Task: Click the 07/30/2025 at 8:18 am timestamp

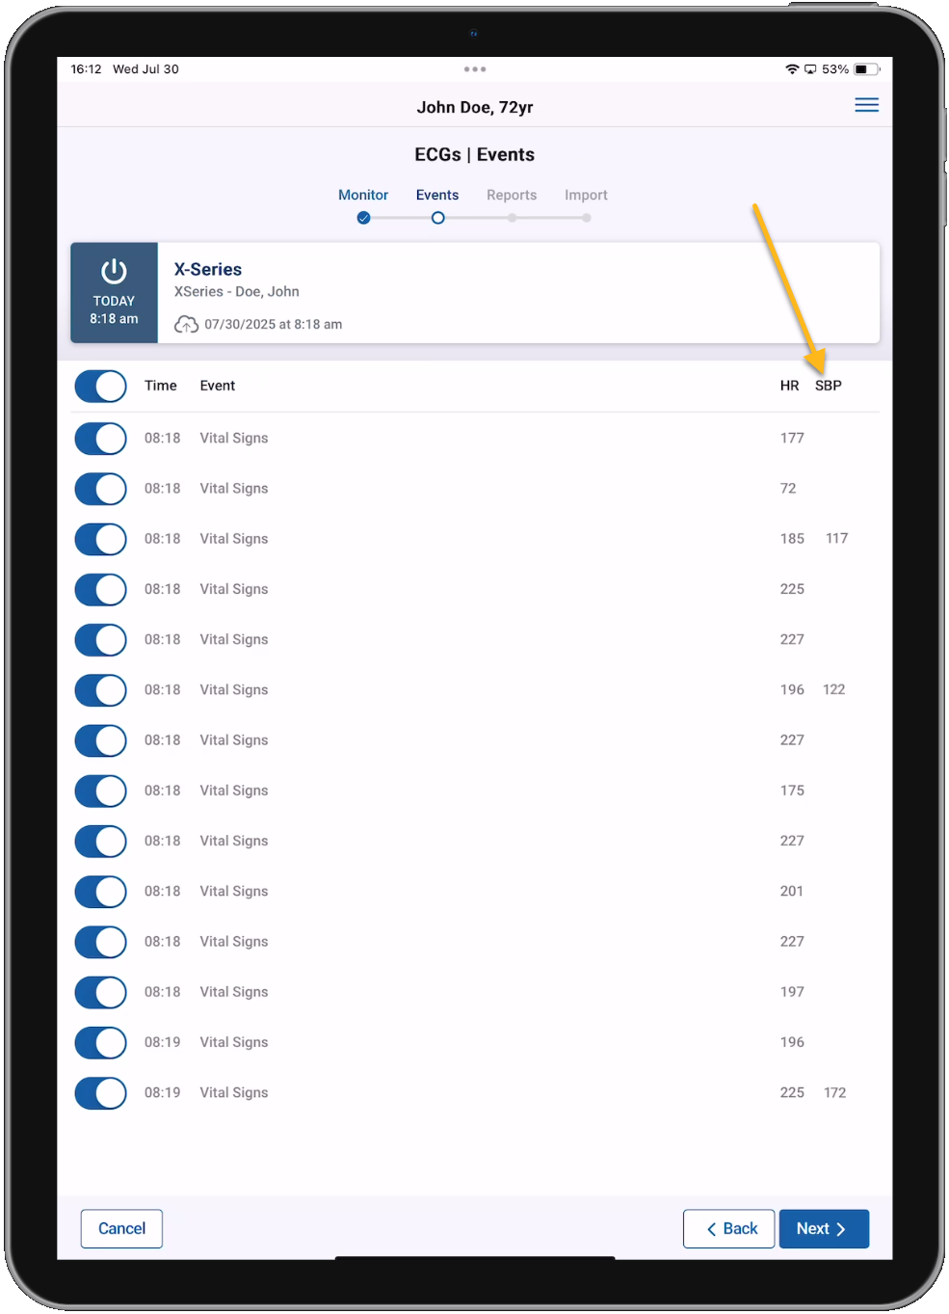Action: (x=274, y=324)
